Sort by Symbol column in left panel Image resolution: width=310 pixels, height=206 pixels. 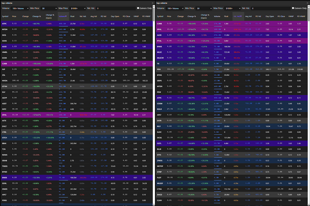[x=5, y=16]
